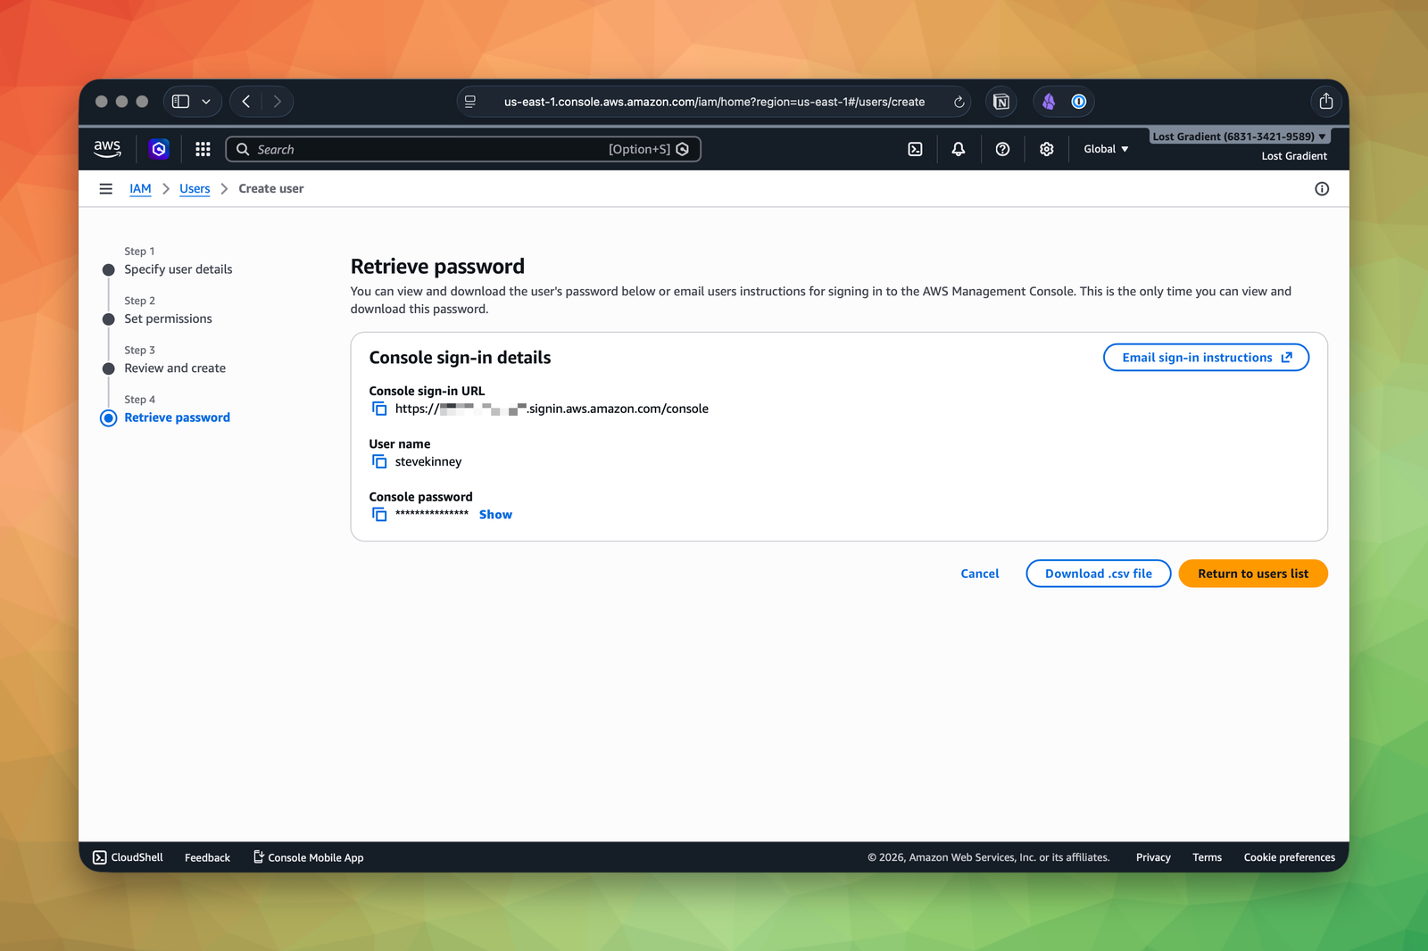This screenshot has height=951, width=1428.
Task: Click the AWS logo home icon
Action: (x=107, y=149)
